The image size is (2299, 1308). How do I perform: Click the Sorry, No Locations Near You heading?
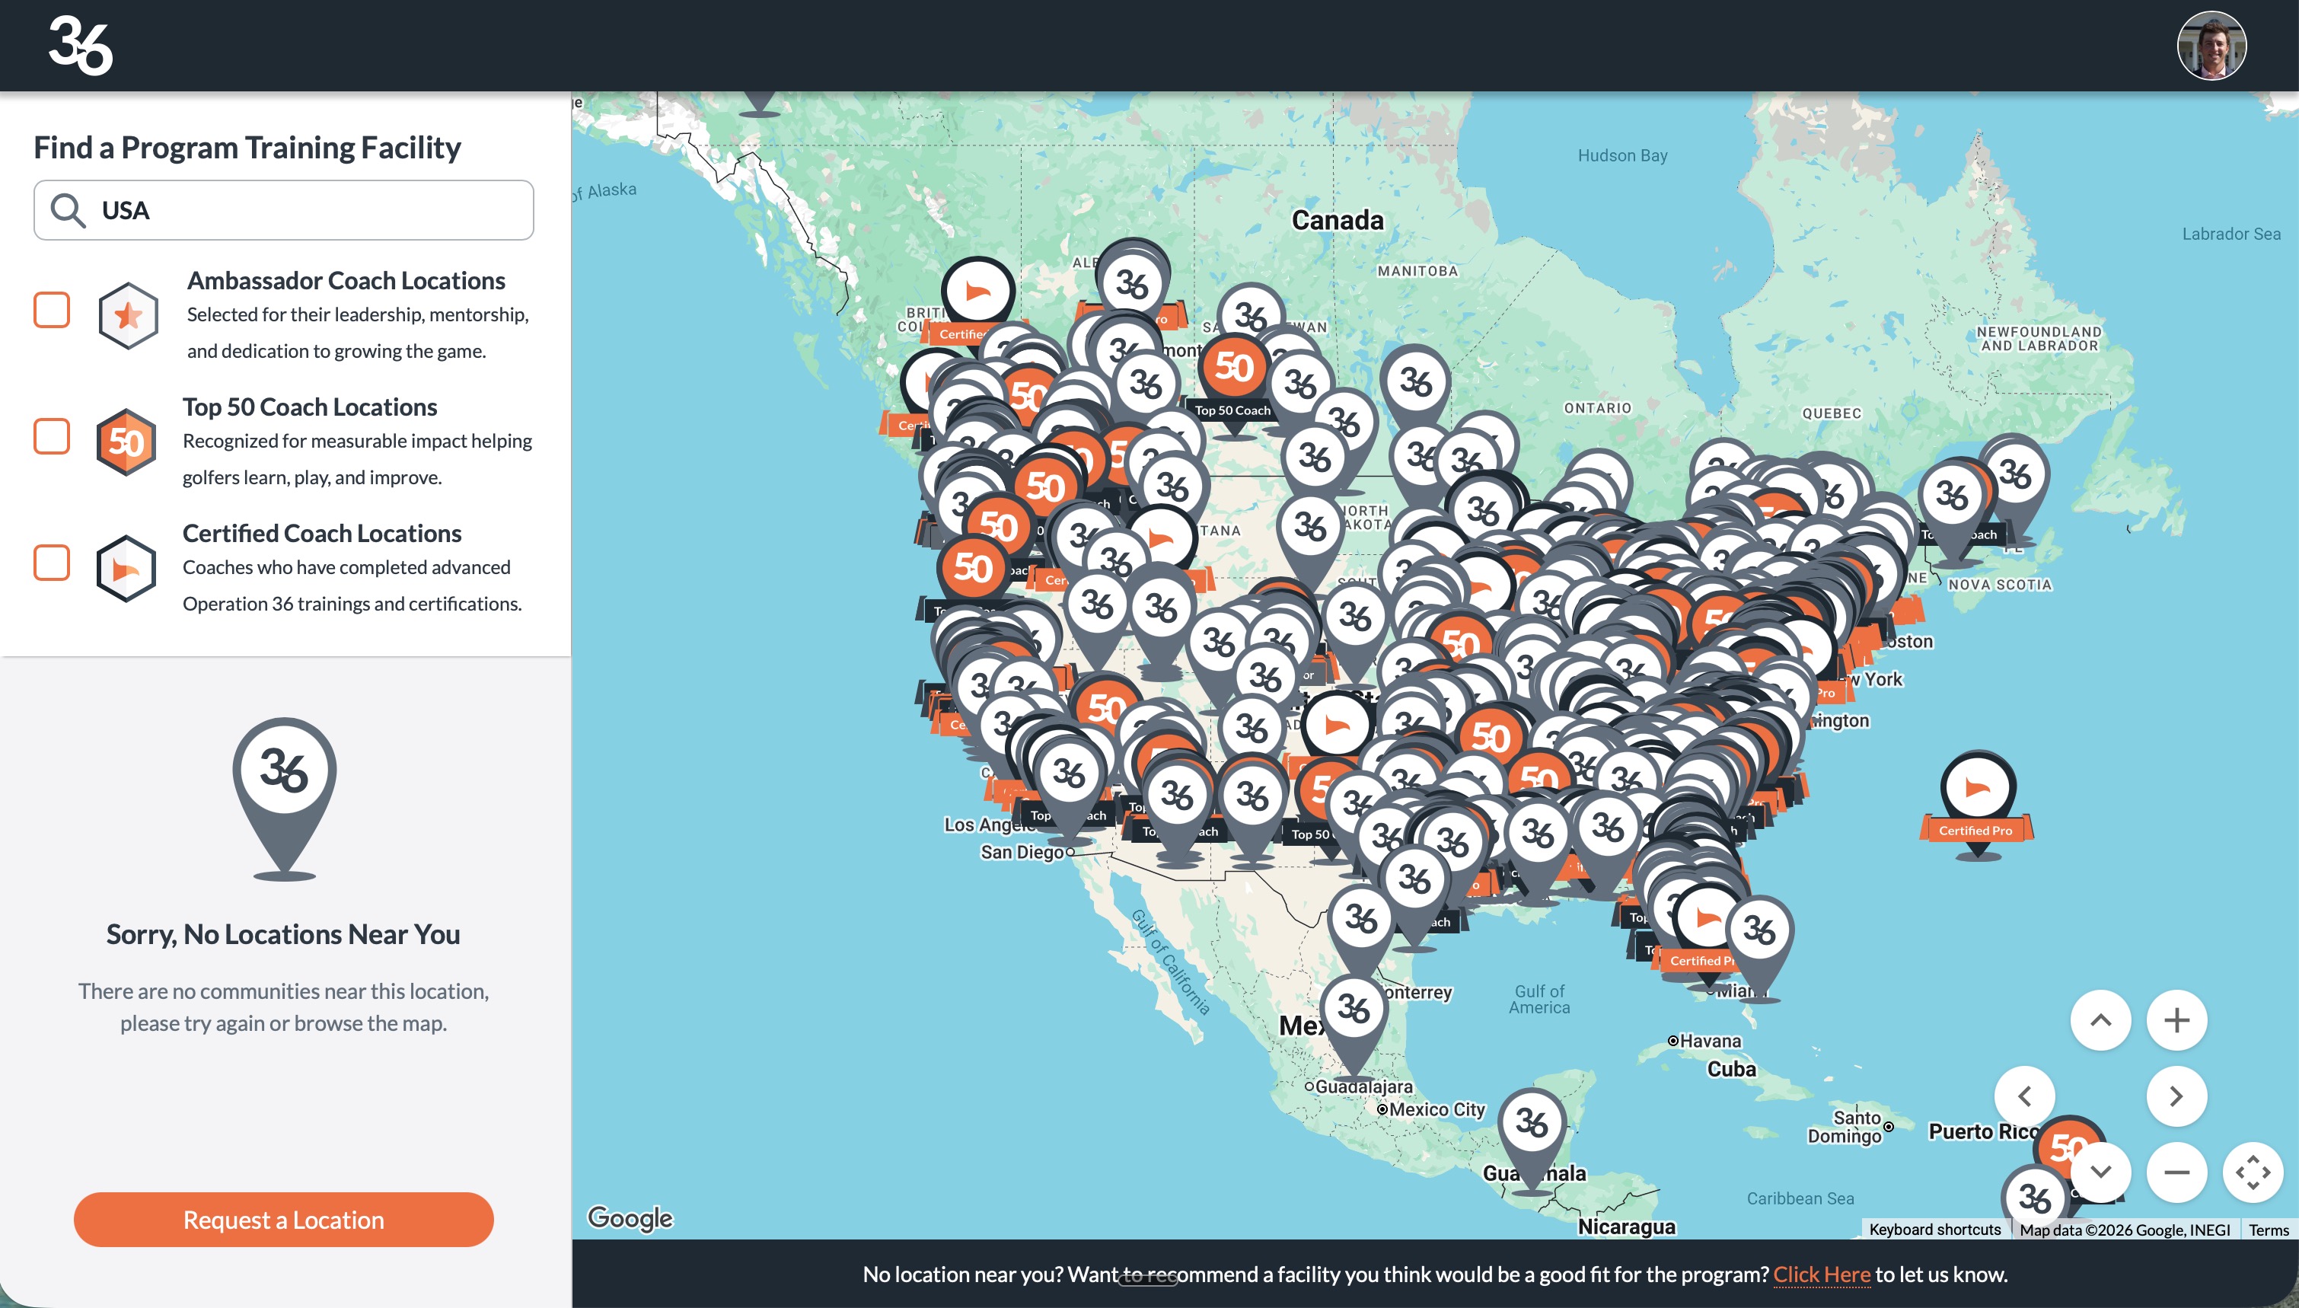284,934
